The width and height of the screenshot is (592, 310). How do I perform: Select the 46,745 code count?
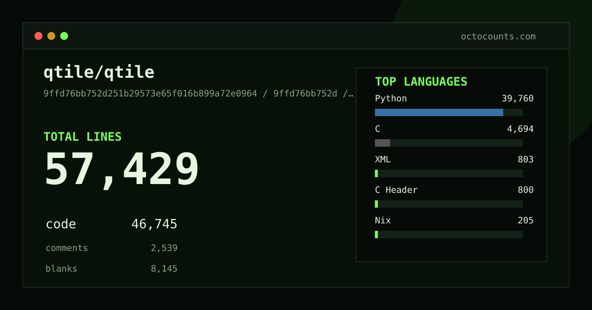[154, 224]
